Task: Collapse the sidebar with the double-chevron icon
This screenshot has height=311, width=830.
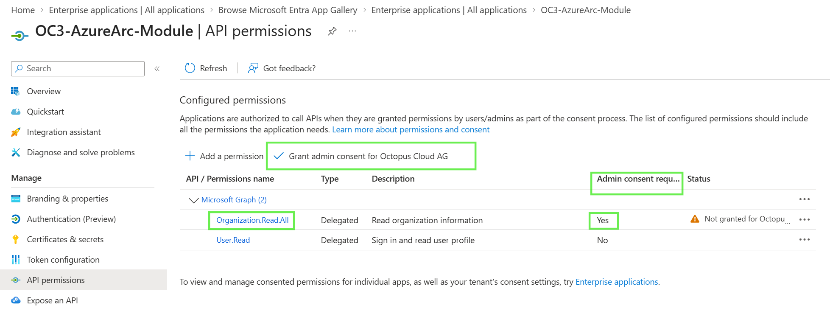Action: point(157,69)
